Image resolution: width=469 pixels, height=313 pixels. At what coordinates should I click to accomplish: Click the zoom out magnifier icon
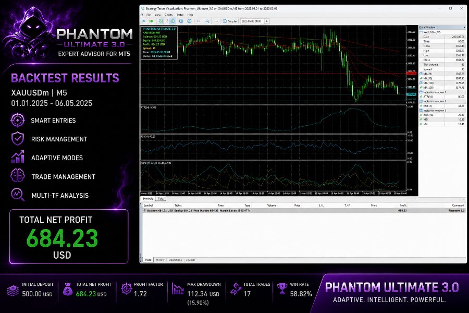[189, 21]
